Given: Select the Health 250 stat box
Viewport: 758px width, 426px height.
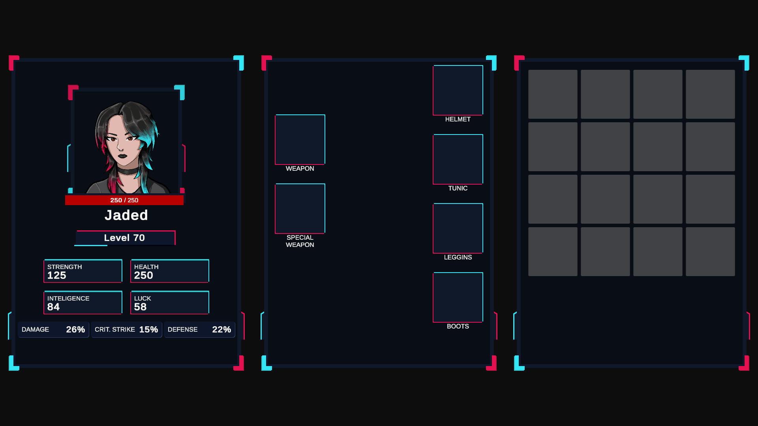Looking at the screenshot, I should [x=170, y=271].
